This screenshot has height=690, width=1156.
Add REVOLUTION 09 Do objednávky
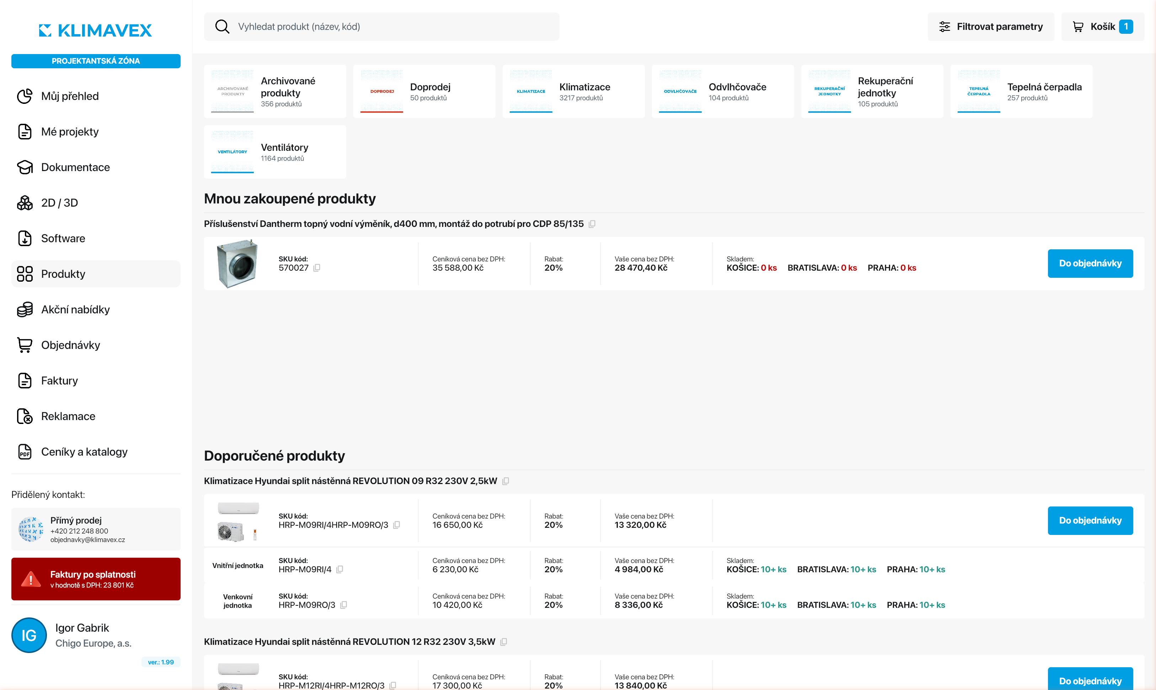[1090, 521]
